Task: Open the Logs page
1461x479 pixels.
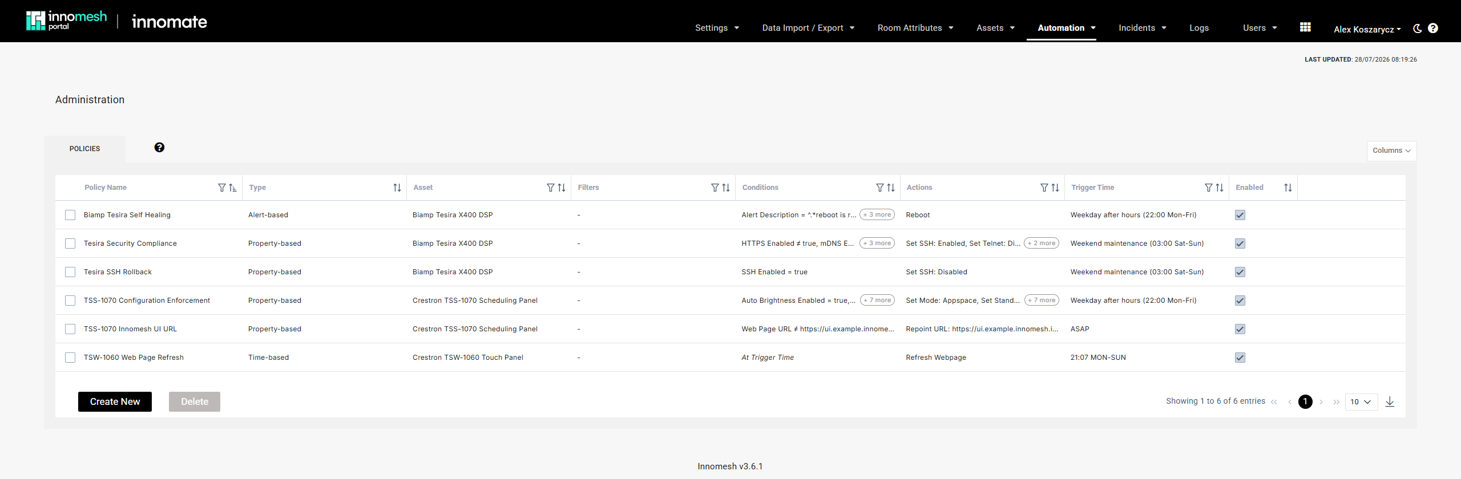Action: (1199, 28)
